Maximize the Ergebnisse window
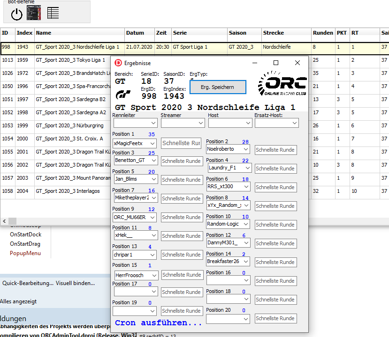The image size is (389, 337). [x=276, y=63]
